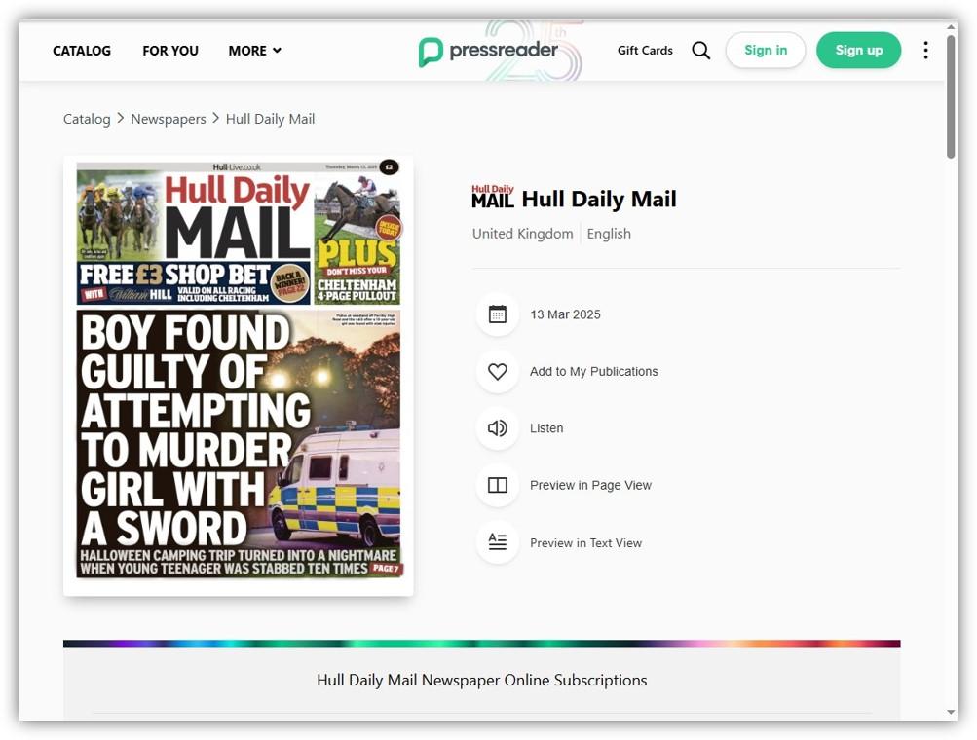This screenshot has width=977, height=740.
Task: Choose Preview in Page View
Action: click(590, 485)
